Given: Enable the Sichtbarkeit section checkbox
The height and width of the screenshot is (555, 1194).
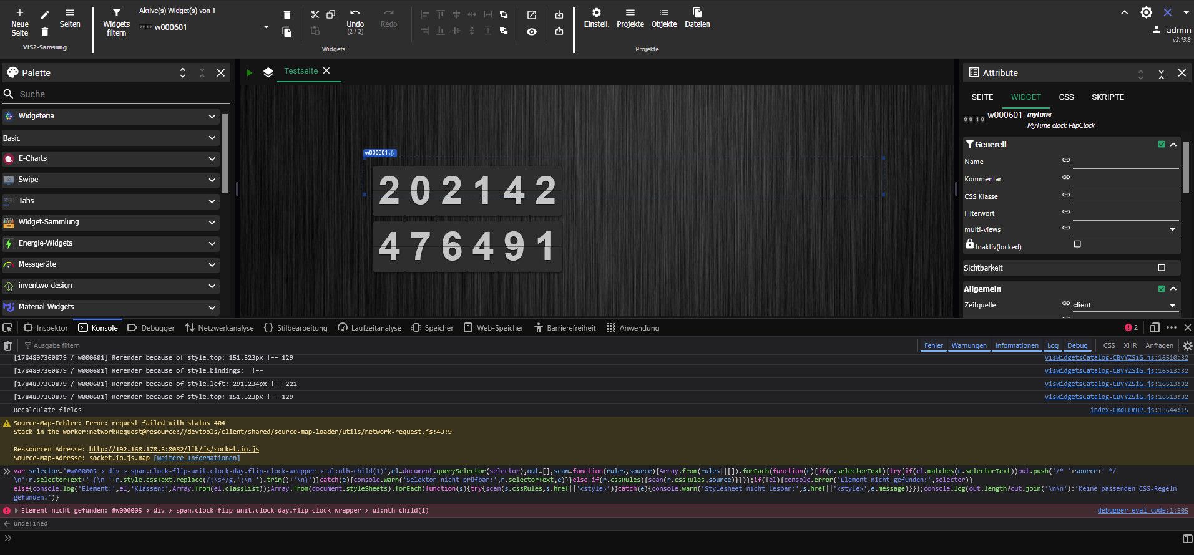Looking at the screenshot, I should tap(1162, 268).
